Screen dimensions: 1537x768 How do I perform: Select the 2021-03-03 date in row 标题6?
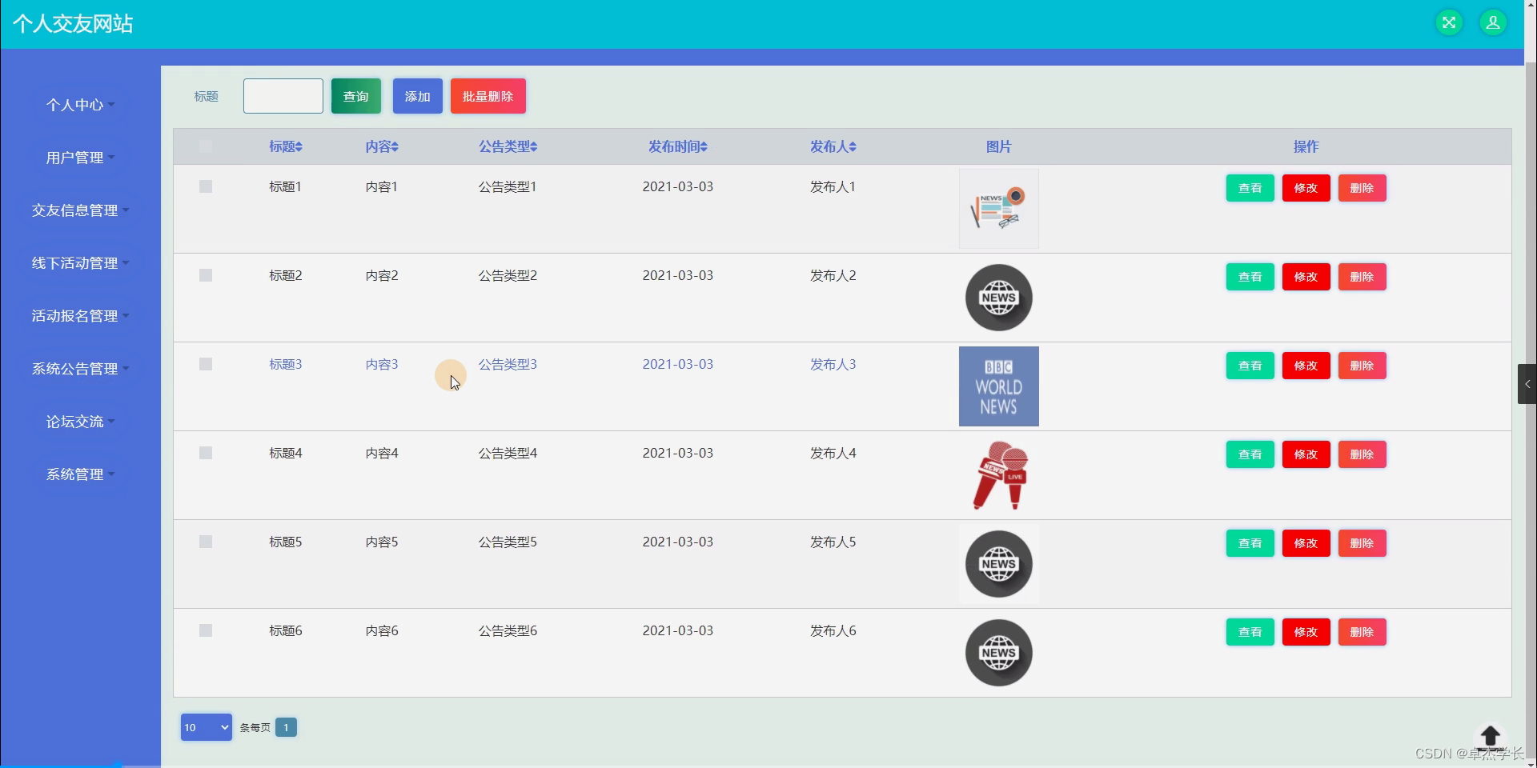pos(677,630)
